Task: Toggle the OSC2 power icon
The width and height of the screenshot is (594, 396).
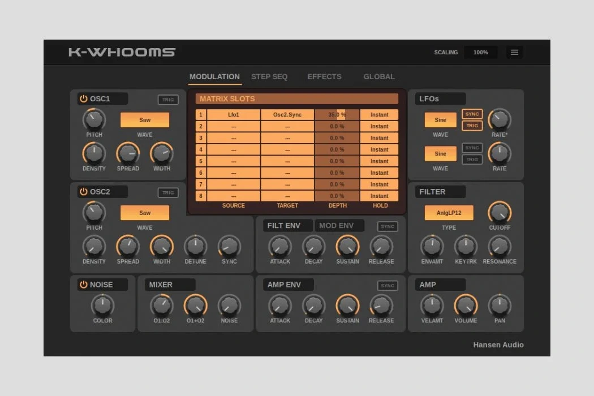Action: click(x=84, y=192)
